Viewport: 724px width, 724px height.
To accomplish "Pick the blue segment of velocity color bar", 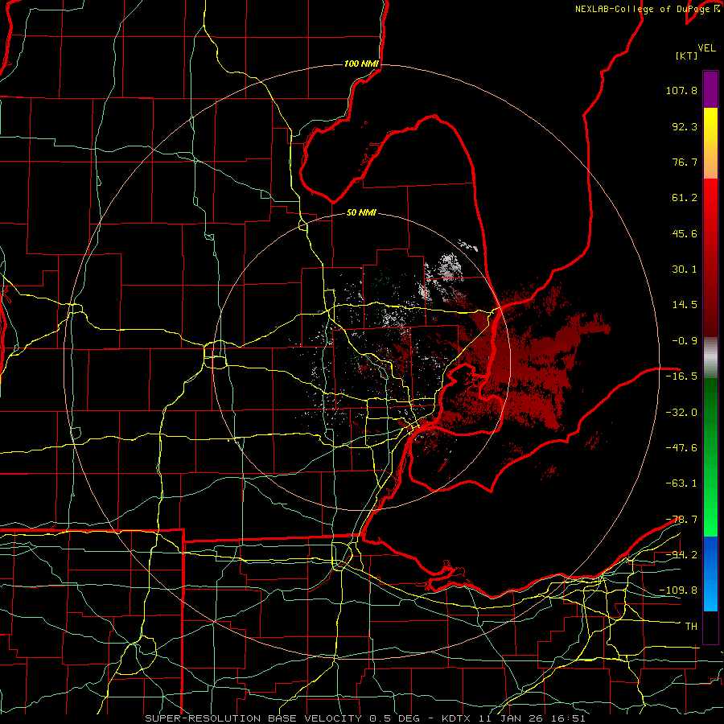I will point(710,574).
